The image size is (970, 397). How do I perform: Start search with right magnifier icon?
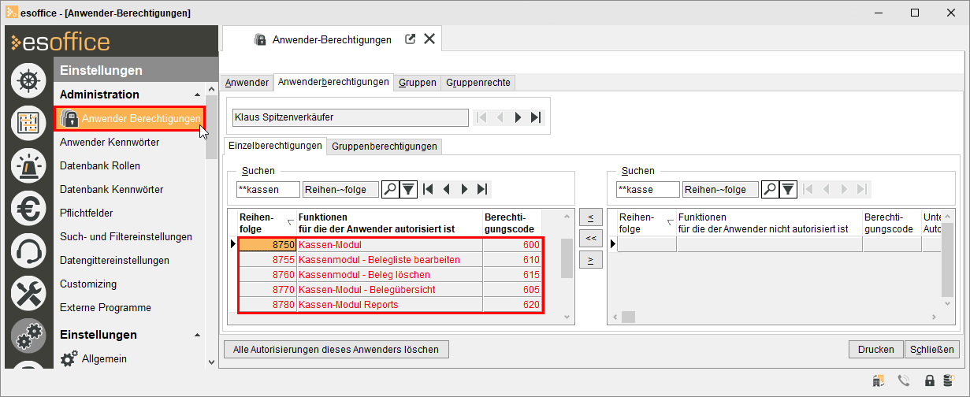770,189
